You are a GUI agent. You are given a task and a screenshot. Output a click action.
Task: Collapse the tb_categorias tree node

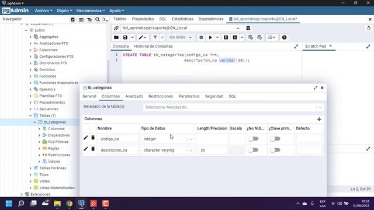pyautogui.click(x=35, y=122)
